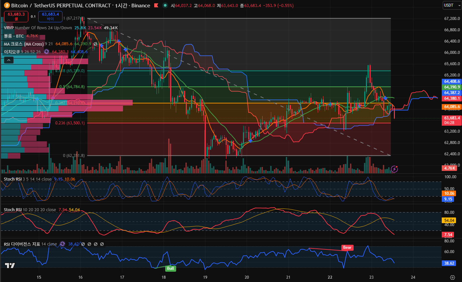
Task: Click the red 63,683.3 sell button
Action: (x=16, y=16)
